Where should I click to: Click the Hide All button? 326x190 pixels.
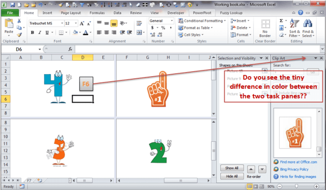(232, 176)
